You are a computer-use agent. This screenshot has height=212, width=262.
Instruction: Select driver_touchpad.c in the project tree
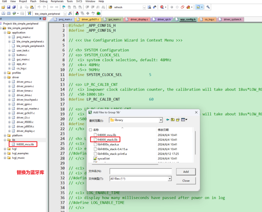27,100
